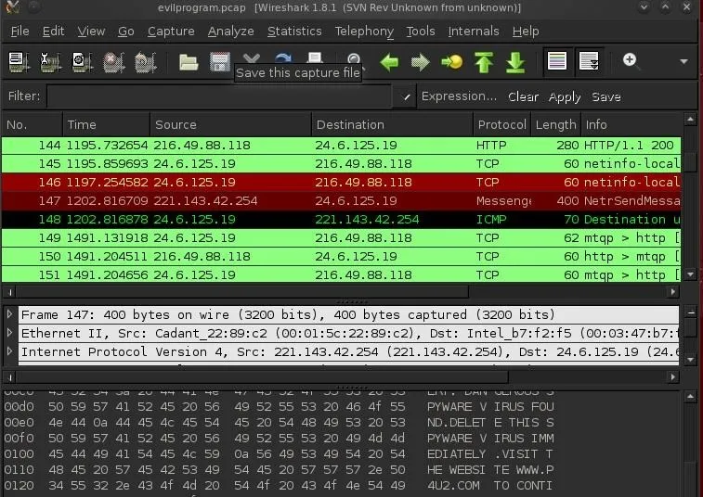Viewport: 703px width, 497px height.
Task: Restart the running capture icon
Action: point(146,62)
